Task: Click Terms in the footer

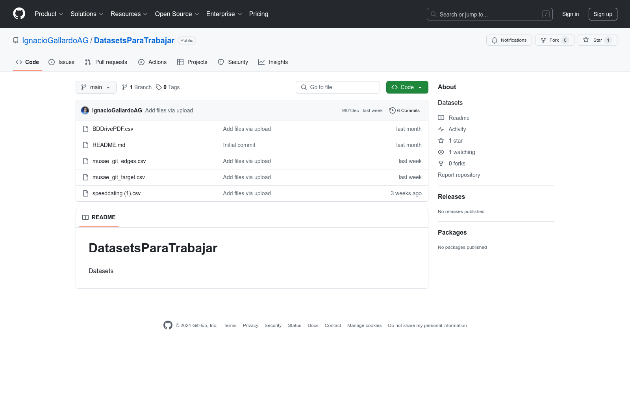Action: (230, 325)
